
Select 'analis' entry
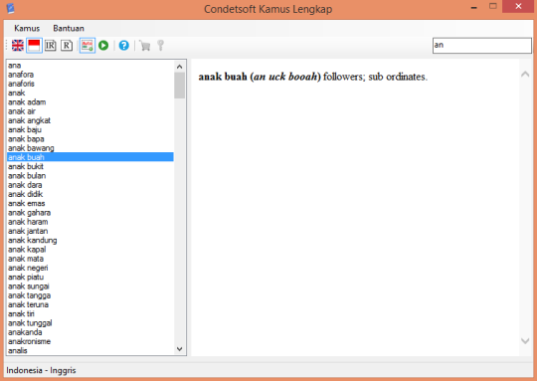coord(90,351)
